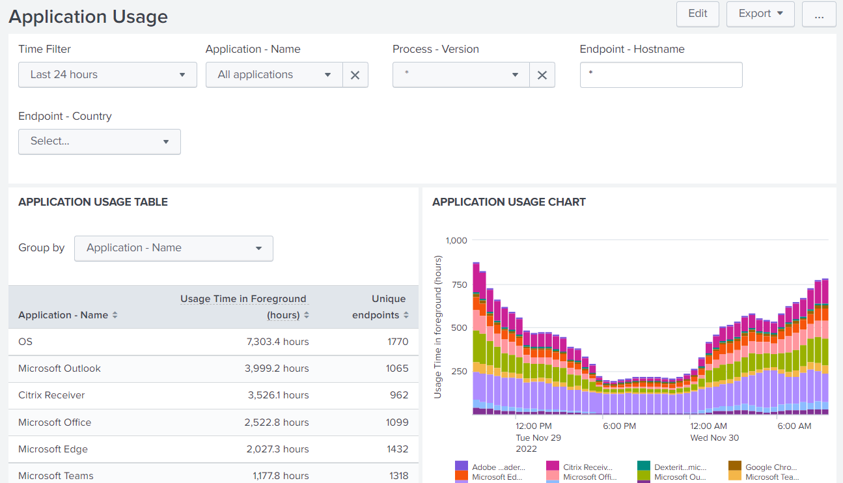Click the Application Usage Chart heading

509,202
